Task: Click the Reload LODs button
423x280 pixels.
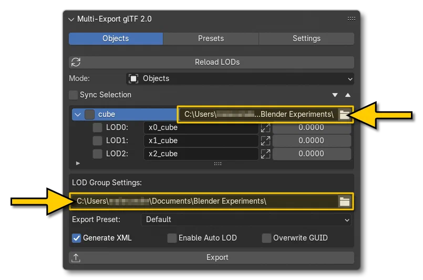Action: [211, 62]
